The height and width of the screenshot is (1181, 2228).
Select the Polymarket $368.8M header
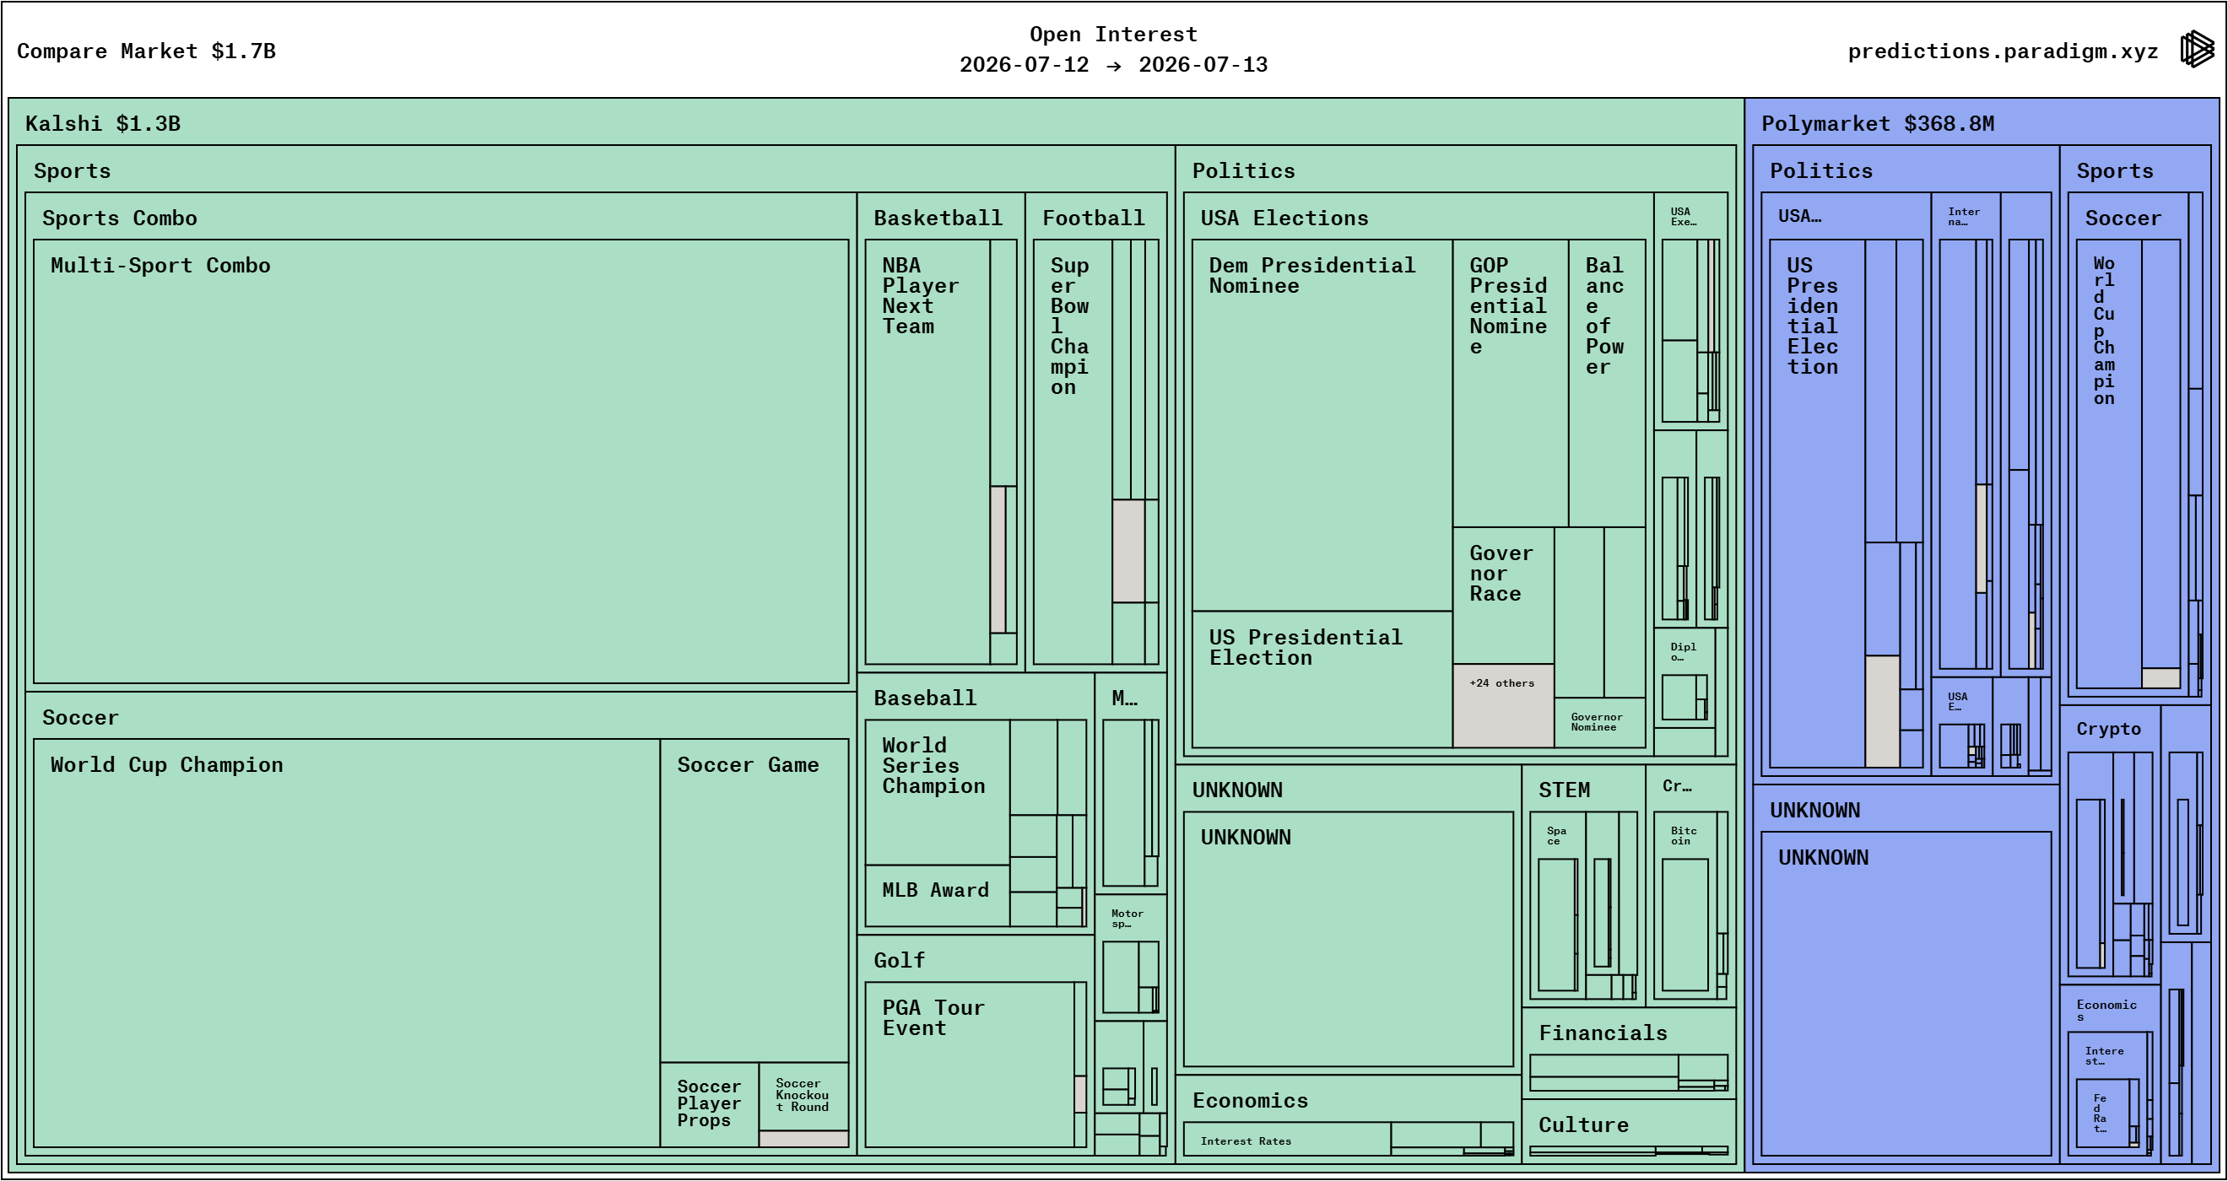tap(1878, 124)
